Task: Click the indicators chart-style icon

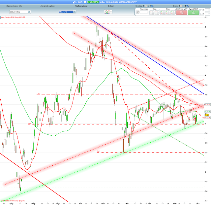Action: pyautogui.click(x=107, y=12)
